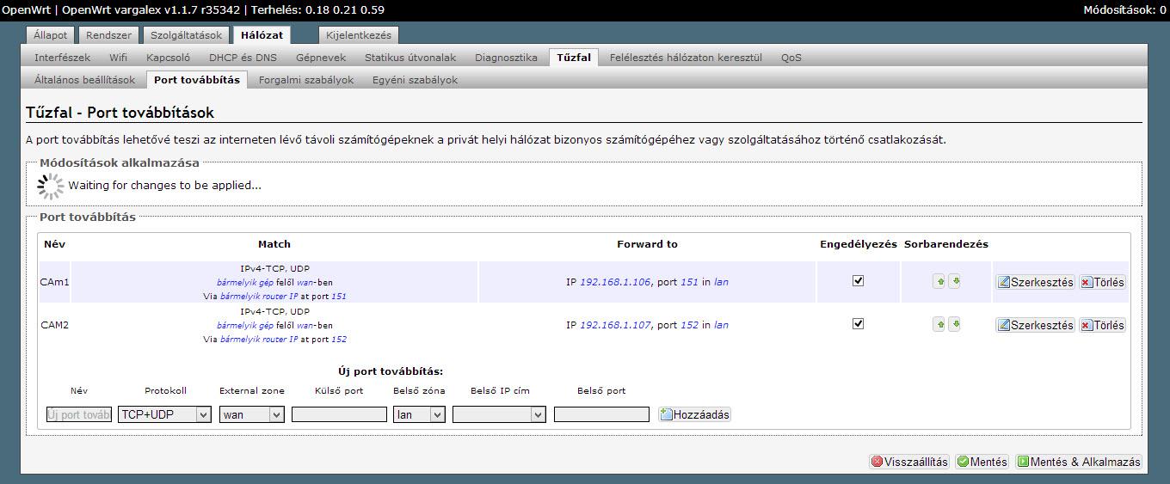The image size is (1170, 484).
Task: Open the Belső IP cím dropdown
Action: point(499,414)
